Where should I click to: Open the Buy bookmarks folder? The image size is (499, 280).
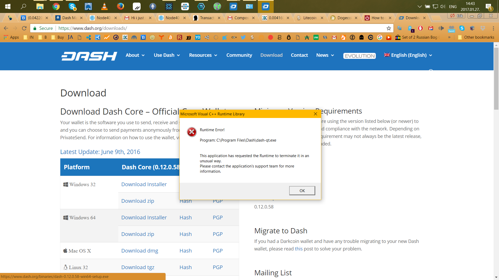(58, 37)
